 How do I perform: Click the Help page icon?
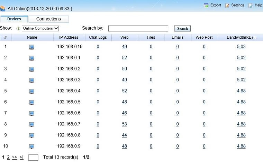point(251,6)
